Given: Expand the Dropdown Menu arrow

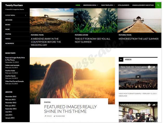Looking at the screenshot, I should pos(97,5).
